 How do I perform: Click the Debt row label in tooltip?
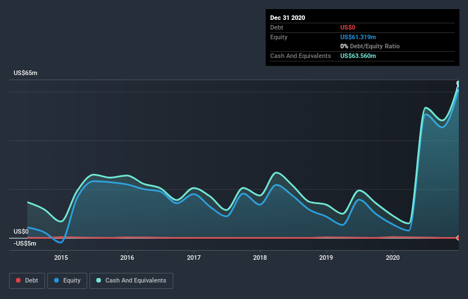click(x=276, y=27)
